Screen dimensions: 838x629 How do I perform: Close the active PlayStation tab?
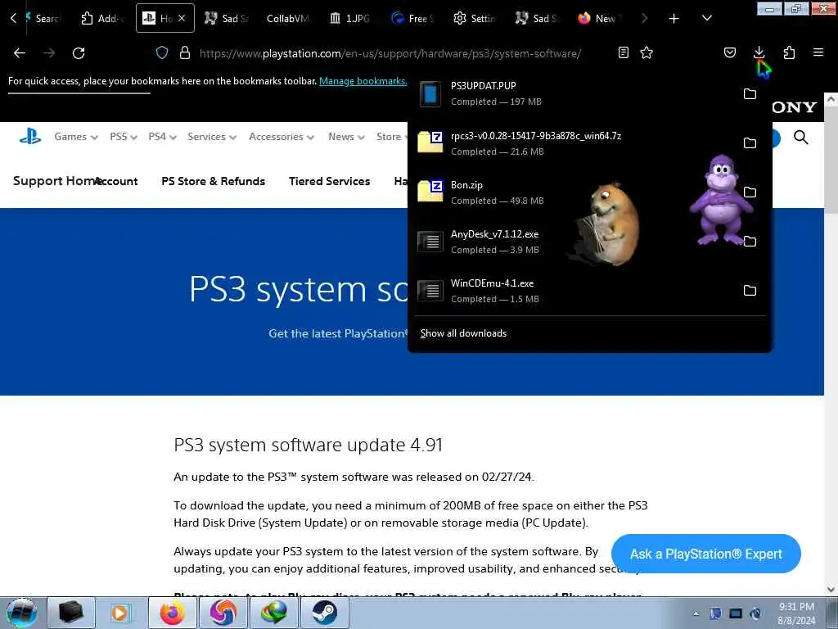(x=182, y=18)
